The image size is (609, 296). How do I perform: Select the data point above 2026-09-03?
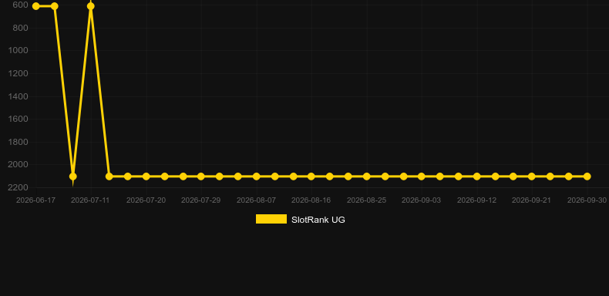point(422,177)
